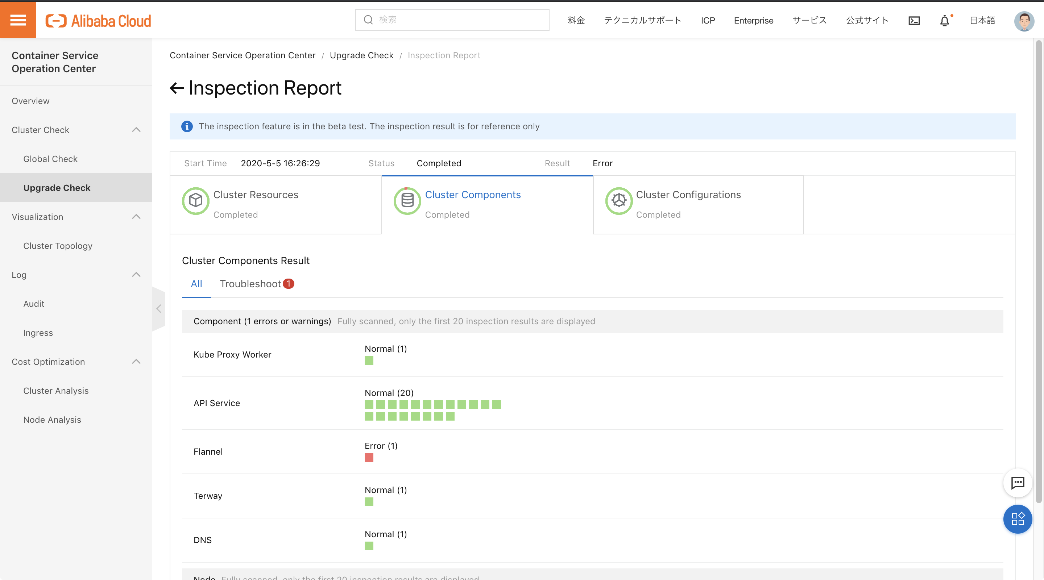Click the red Flannel error square
The image size is (1044, 580).
coord(369,458)
